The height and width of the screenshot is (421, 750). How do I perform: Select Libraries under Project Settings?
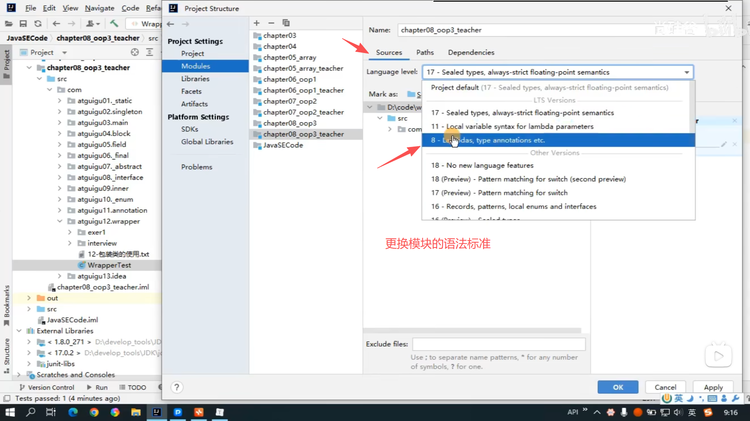tap(195, 79)
